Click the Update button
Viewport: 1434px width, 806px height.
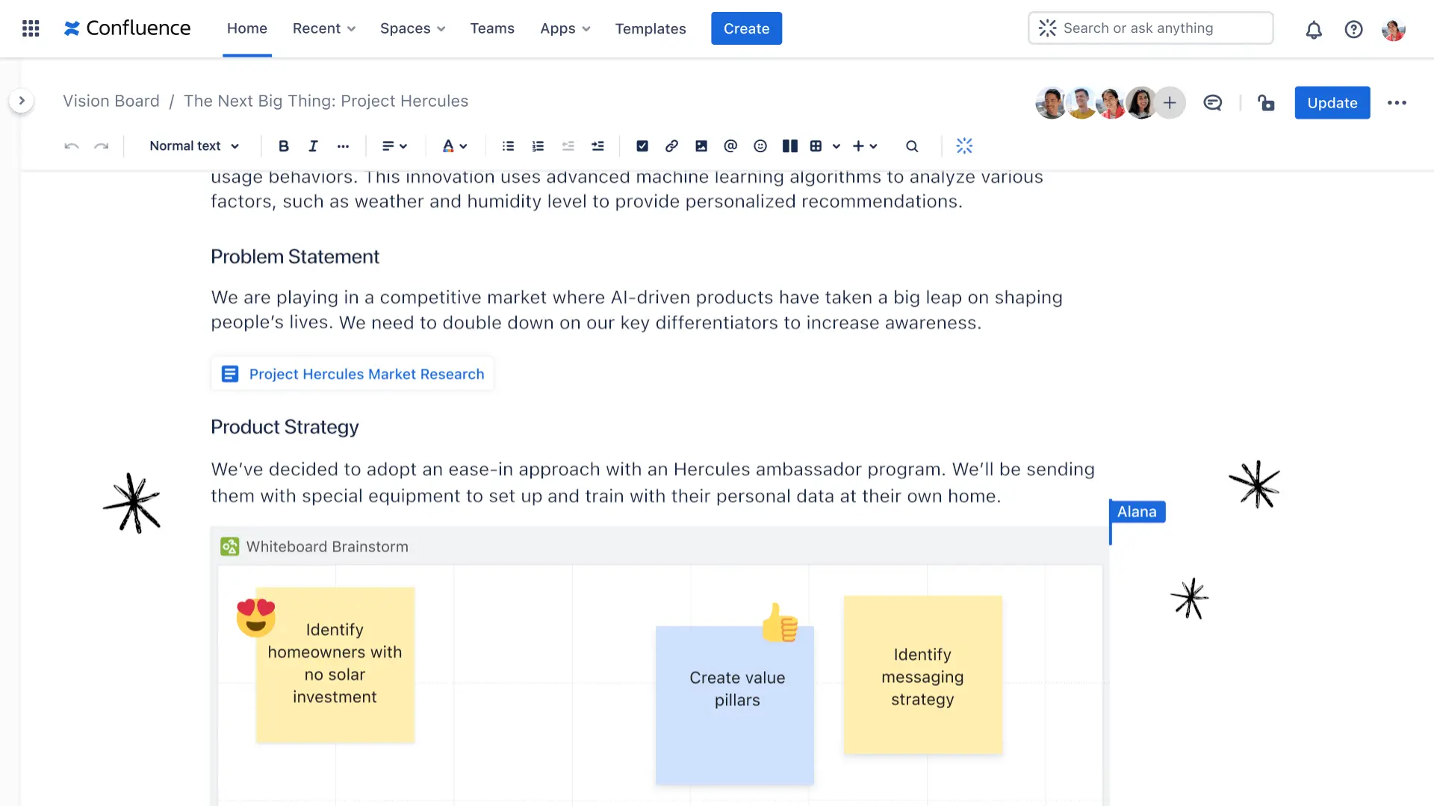(x=1332, y=103)
